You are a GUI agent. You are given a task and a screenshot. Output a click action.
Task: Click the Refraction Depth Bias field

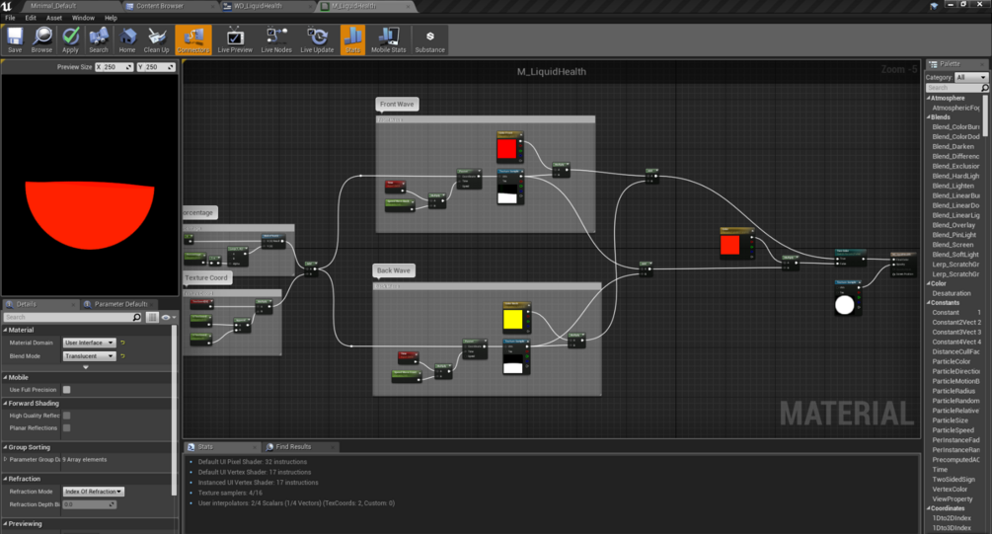(x=89, y=505)
